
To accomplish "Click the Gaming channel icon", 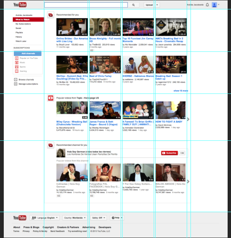I will [x=16, y=71].
